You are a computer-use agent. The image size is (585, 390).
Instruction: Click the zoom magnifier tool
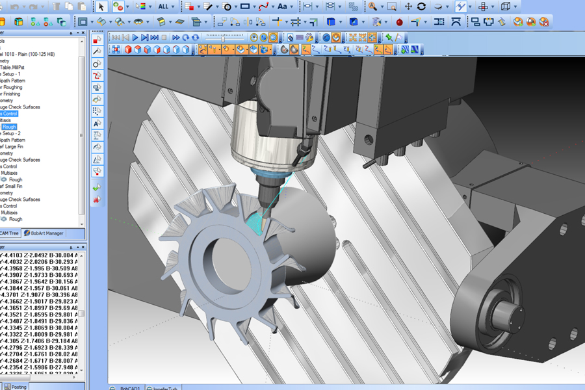(x=372, y=6)
